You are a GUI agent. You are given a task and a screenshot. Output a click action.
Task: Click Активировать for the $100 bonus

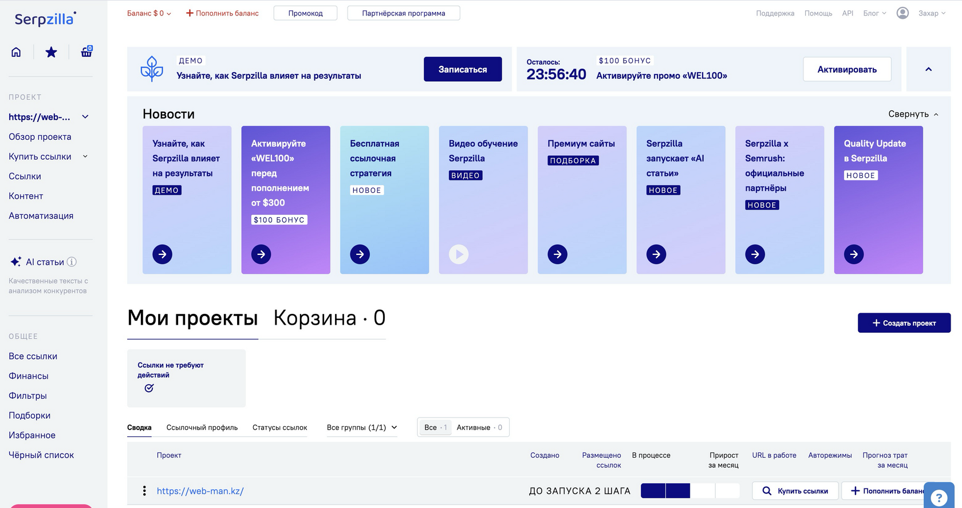[x=847, y=69]
